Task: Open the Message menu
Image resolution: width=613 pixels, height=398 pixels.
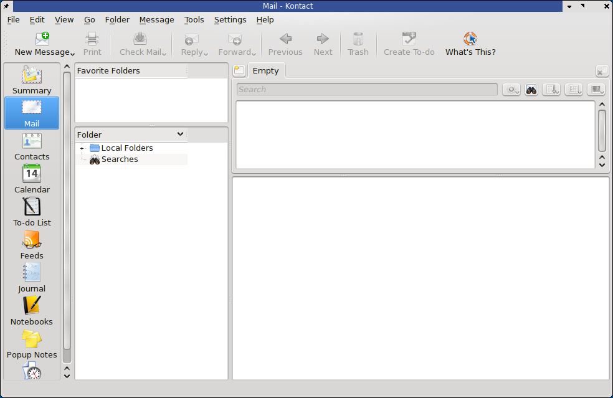Action: pos(156,19)
